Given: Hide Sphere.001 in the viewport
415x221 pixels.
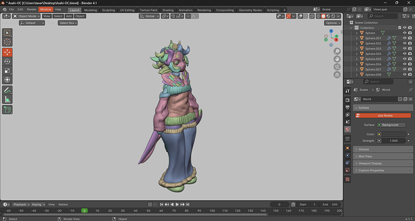Looking at the screenshot, I should [404, 38].
